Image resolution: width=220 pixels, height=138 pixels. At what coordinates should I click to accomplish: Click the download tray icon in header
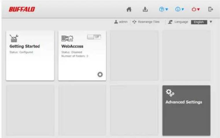tap(145, 9)
